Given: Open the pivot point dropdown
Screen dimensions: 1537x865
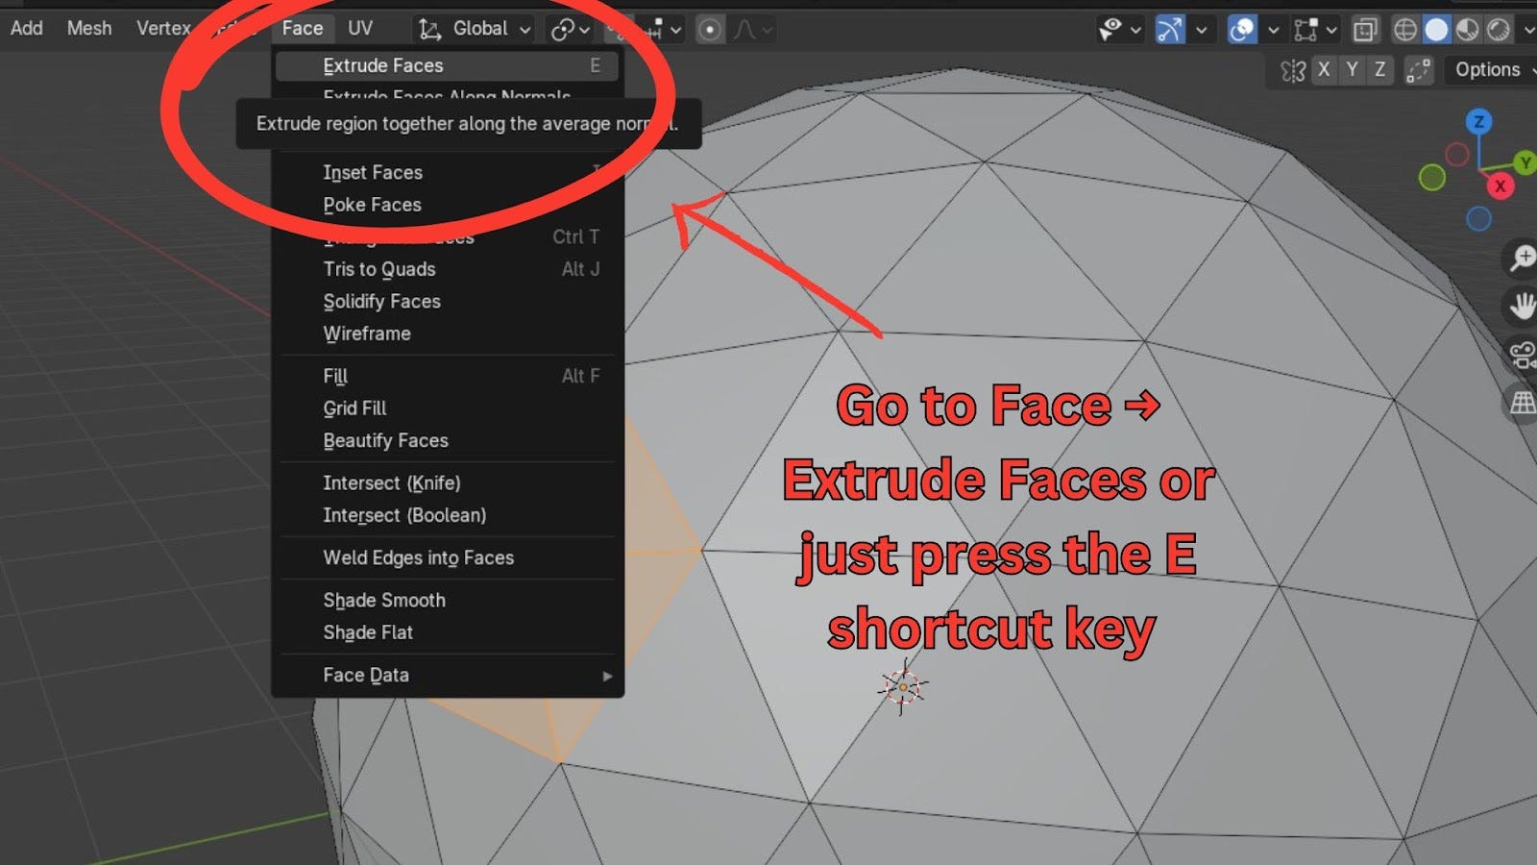Looking at the screenshot, I should click(570, 30).
